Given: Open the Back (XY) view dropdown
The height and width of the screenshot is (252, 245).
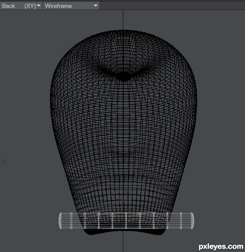Looking at the screenshot, I should [21, 6].
